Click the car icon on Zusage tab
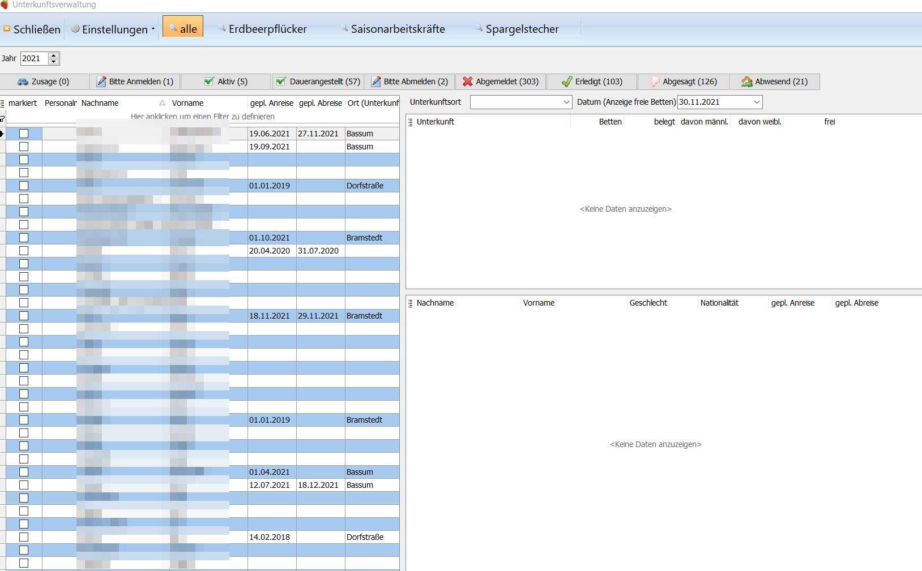 click(x=23, y=81)
